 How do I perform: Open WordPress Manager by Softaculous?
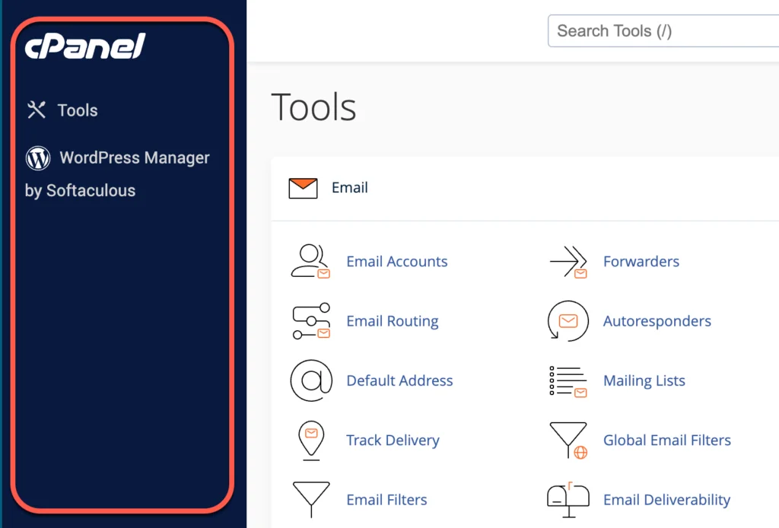pyautogui.click(x=118, y=173)
